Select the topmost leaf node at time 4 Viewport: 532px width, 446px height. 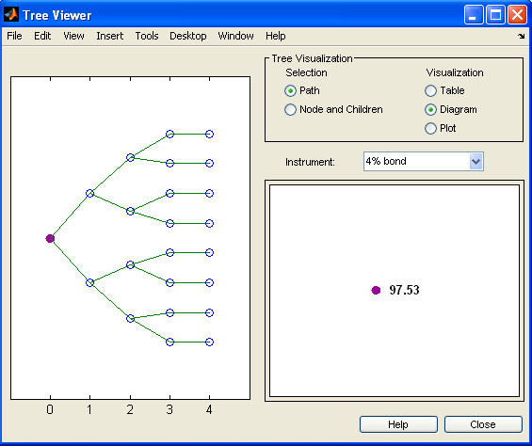tap(209, 134)
